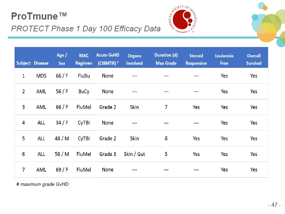Click the slide page number 47
285x214 pixels.
click(274, 205)
